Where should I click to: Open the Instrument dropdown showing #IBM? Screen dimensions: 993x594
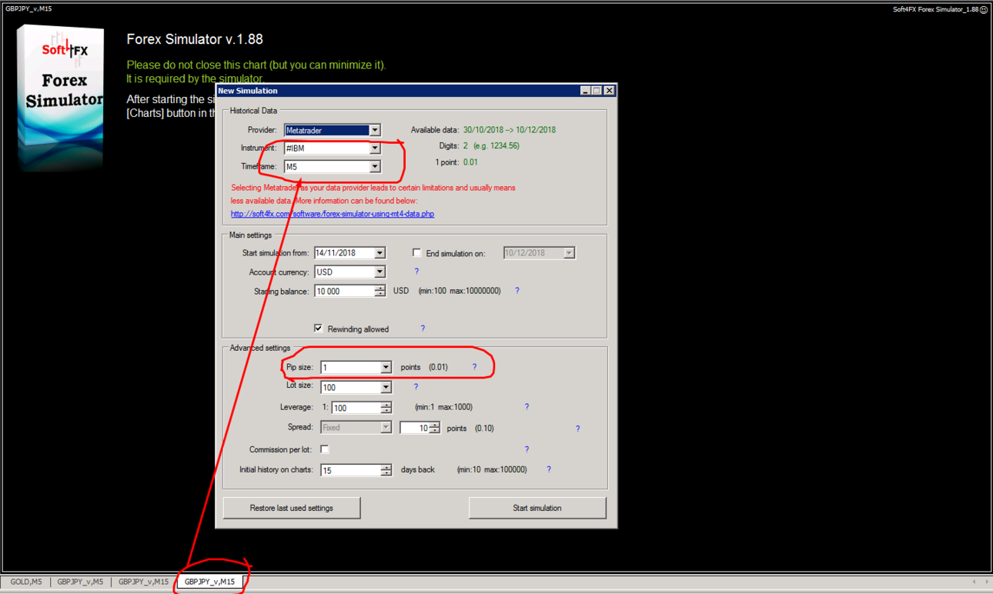pyautogui.click(x=374, y=148)
